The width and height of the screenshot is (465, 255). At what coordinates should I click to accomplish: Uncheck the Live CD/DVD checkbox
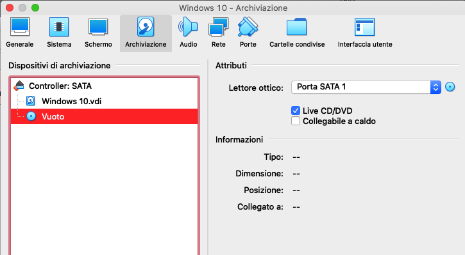pyautogui.click(x=296, y=111)
